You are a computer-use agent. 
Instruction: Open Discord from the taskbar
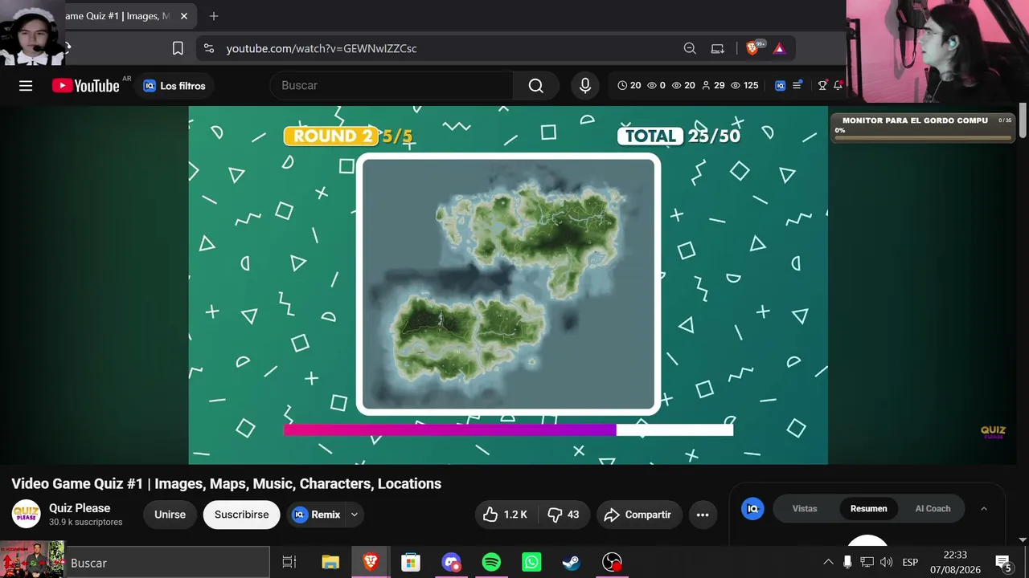(451, 563)
